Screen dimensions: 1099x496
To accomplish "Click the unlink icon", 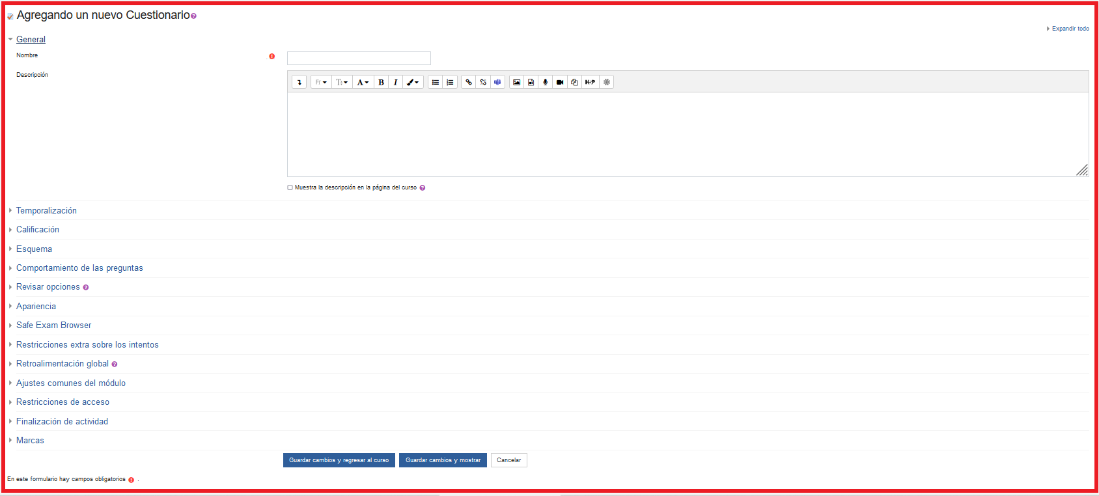I will (x=483, y=82).
